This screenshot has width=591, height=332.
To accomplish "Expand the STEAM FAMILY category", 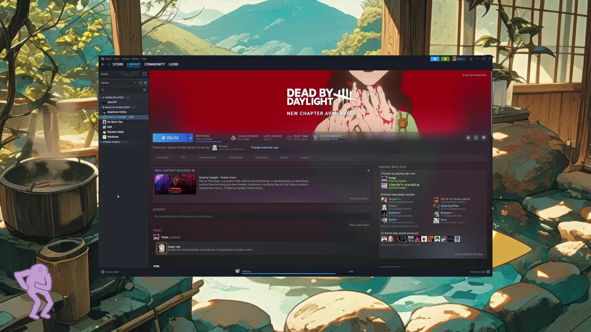I will tap(101, 142).
